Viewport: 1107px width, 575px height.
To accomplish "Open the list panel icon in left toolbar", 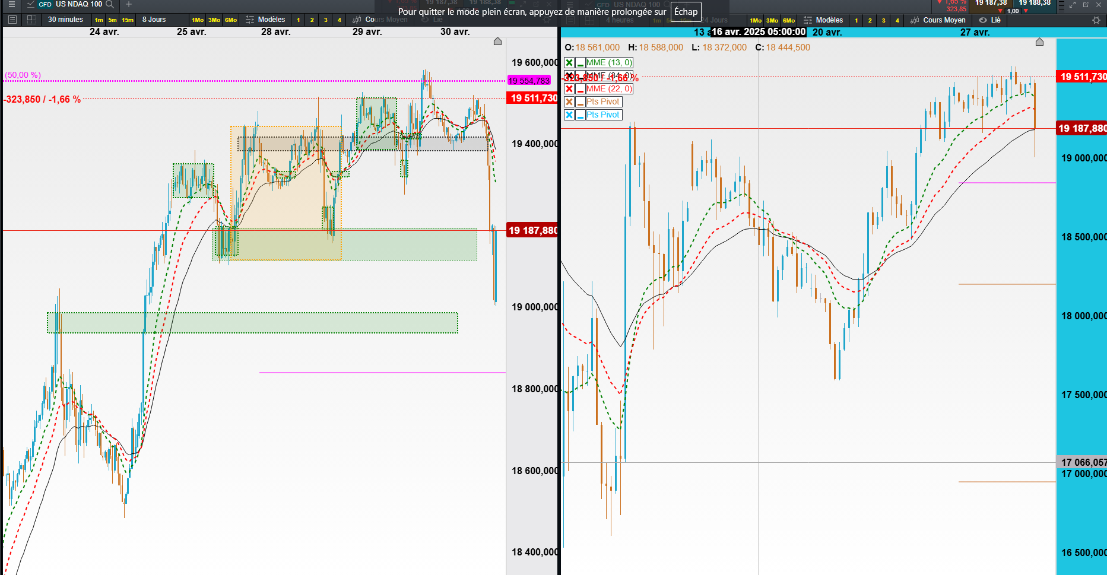I will pos(12,20).
